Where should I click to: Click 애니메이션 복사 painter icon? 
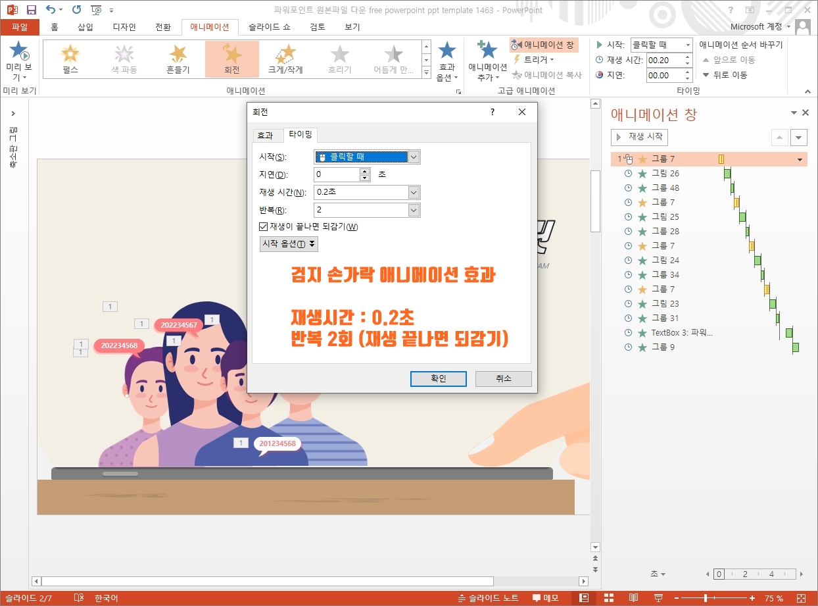[x=547, y=75]
